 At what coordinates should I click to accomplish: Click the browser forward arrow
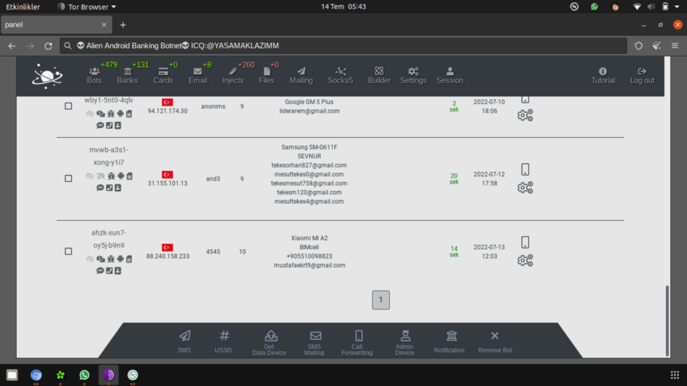pyautogui.click(x=30, y=46)
